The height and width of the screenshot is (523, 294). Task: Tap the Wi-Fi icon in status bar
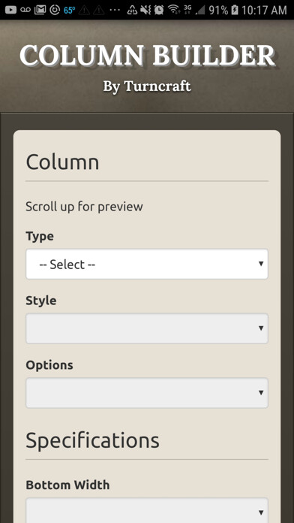(174, 10)
